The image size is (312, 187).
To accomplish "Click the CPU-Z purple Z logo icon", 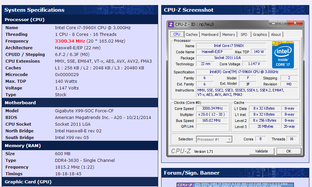I will pyautogui.click(x=171, y=24).
